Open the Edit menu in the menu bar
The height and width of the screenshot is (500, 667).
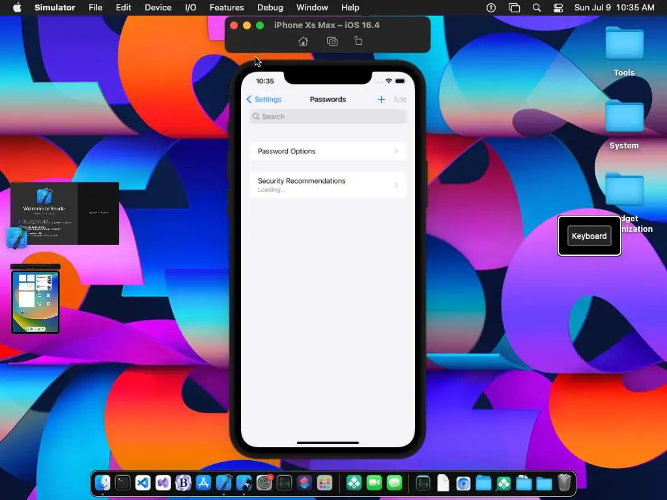123,7
